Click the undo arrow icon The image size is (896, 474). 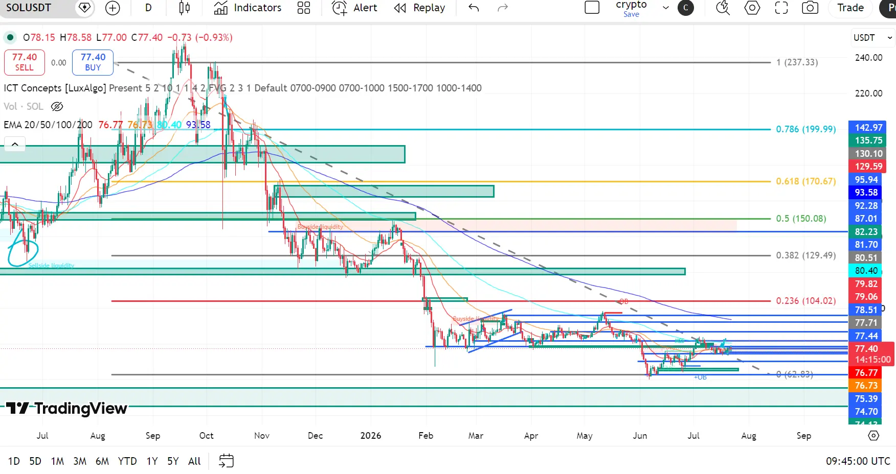[474, 8]
